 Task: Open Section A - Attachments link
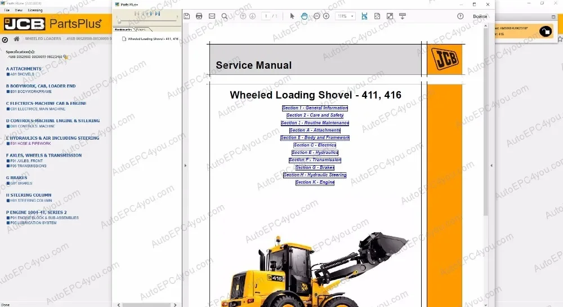click(315, 130)
